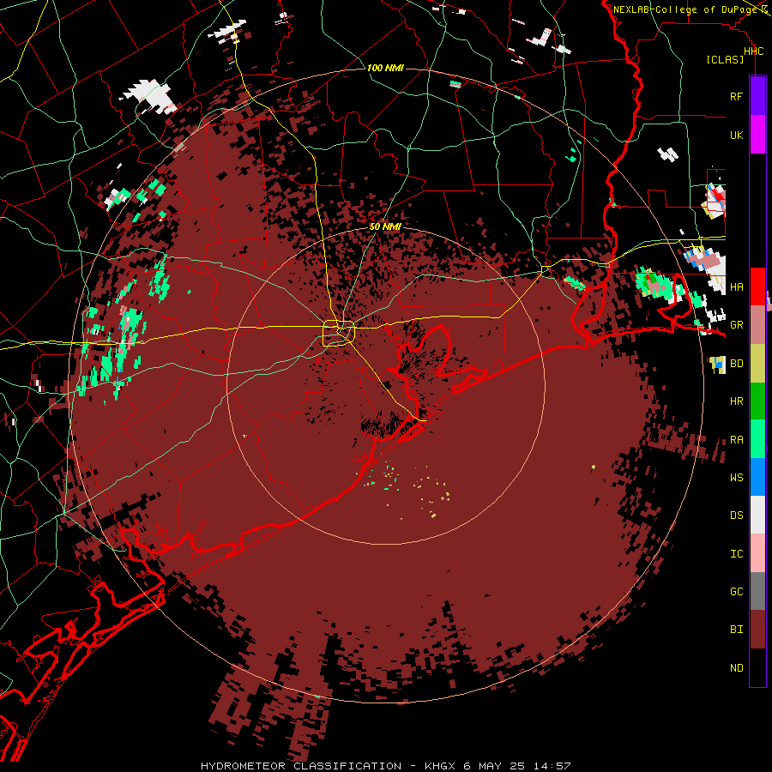
Task: Click the 'GR' legend label
Action: pyautogui.click(x=736, y=325)
